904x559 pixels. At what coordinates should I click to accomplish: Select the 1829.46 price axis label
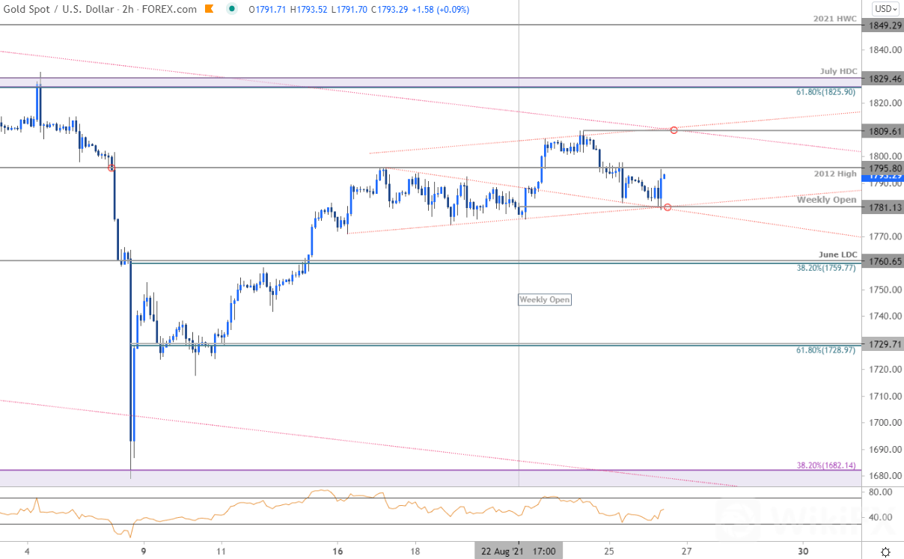885,78
